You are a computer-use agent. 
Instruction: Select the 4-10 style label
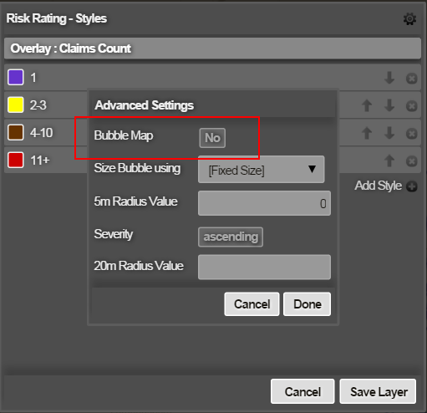[x=42, y=133]
